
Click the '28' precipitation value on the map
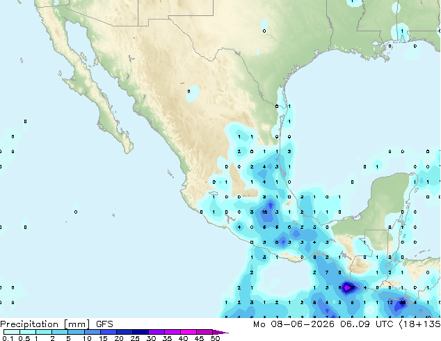click(403, 303)
